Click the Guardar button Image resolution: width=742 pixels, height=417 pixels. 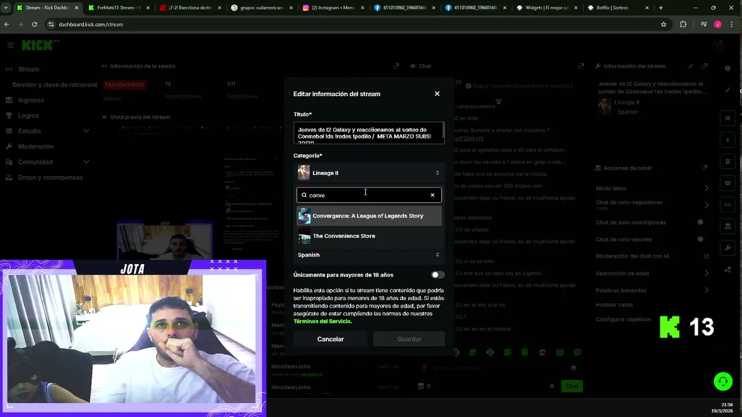coord(409,339)
